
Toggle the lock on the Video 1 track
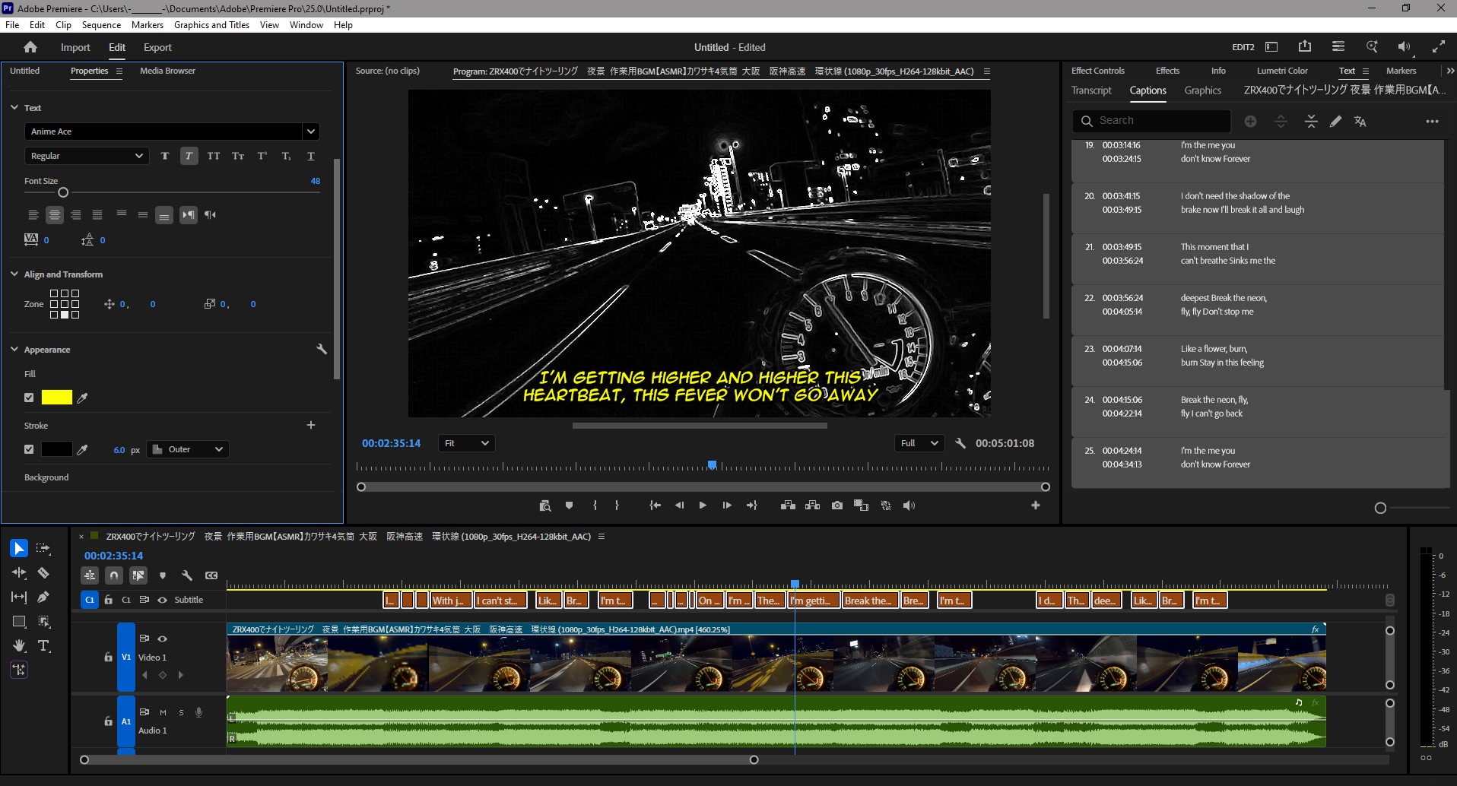(x=108, y=657)
